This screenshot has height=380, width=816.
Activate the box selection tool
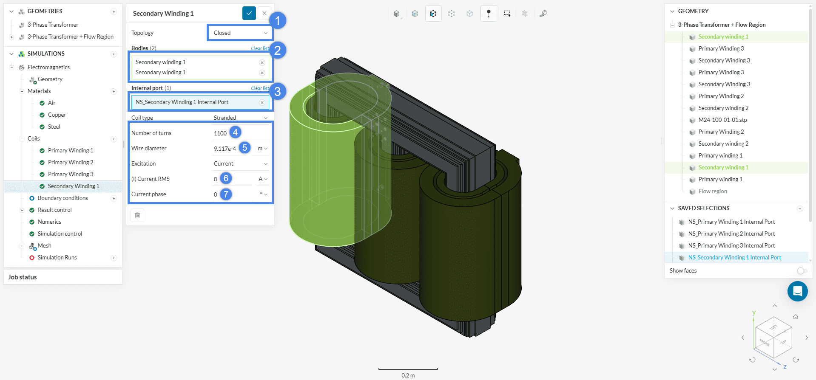pyautogui.click(x=507, y=14)
